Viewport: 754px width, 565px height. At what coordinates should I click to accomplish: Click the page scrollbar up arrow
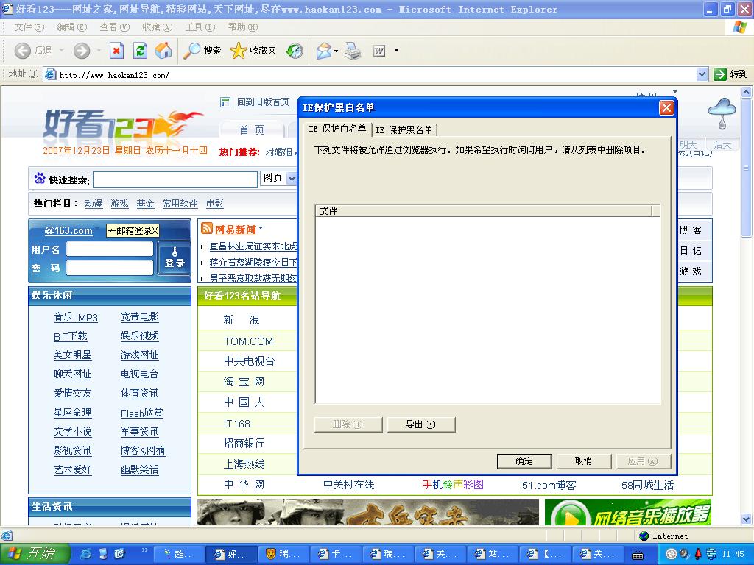point(746,92)
